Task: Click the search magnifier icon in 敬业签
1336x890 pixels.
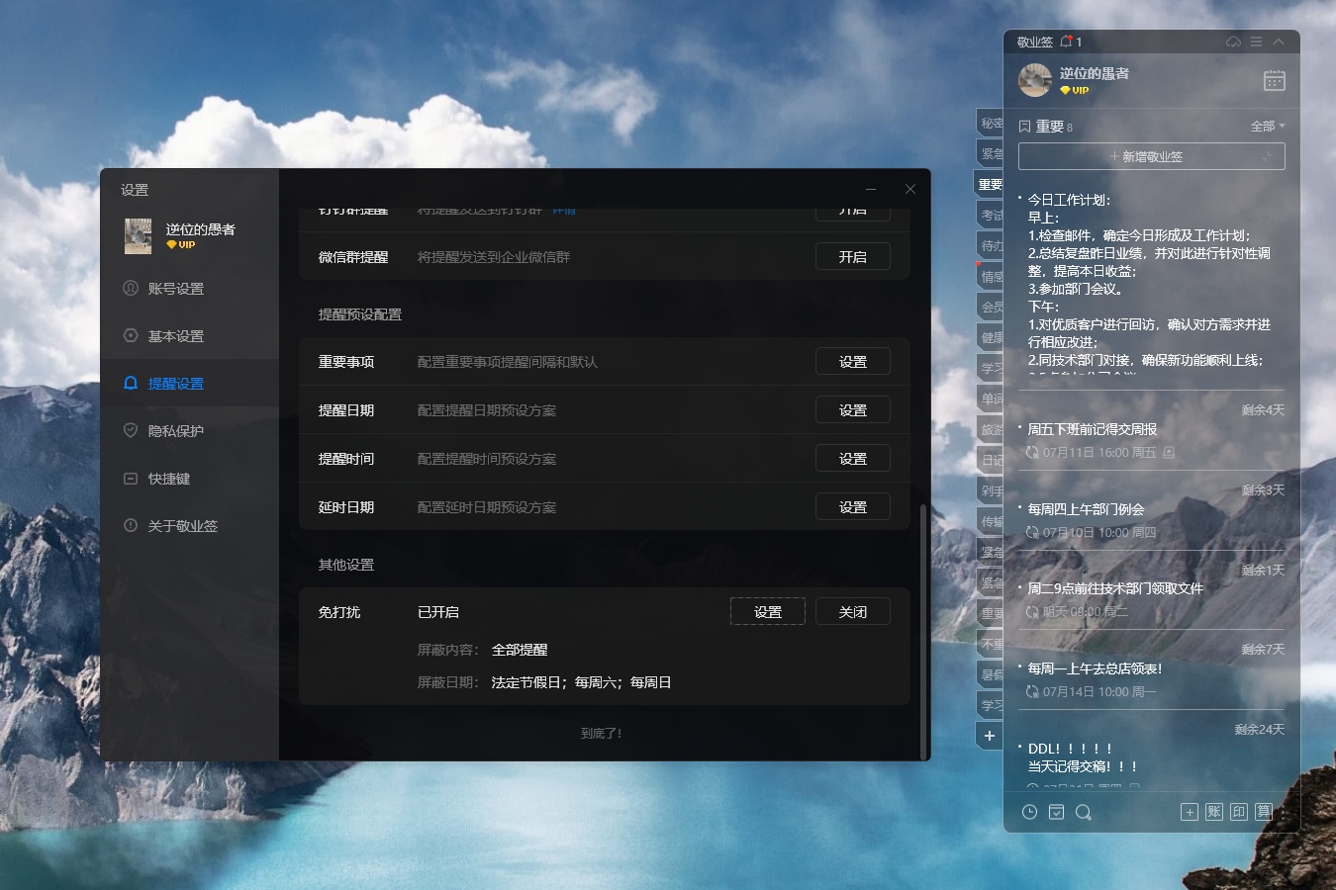Action: coord(1084,812)
